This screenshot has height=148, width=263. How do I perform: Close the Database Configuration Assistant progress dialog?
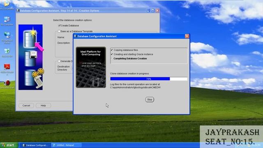[187, 36]
